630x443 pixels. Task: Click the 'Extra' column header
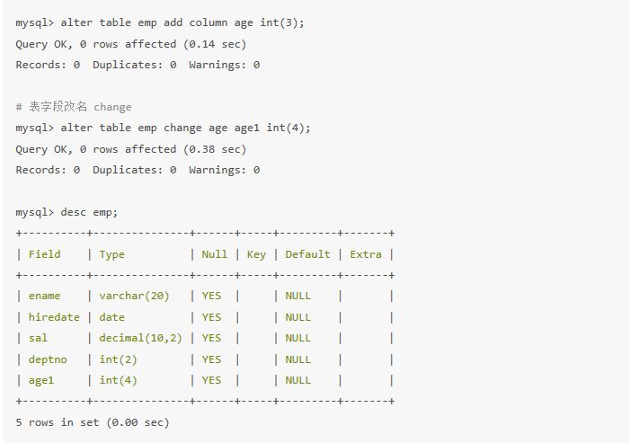point(366,254)
